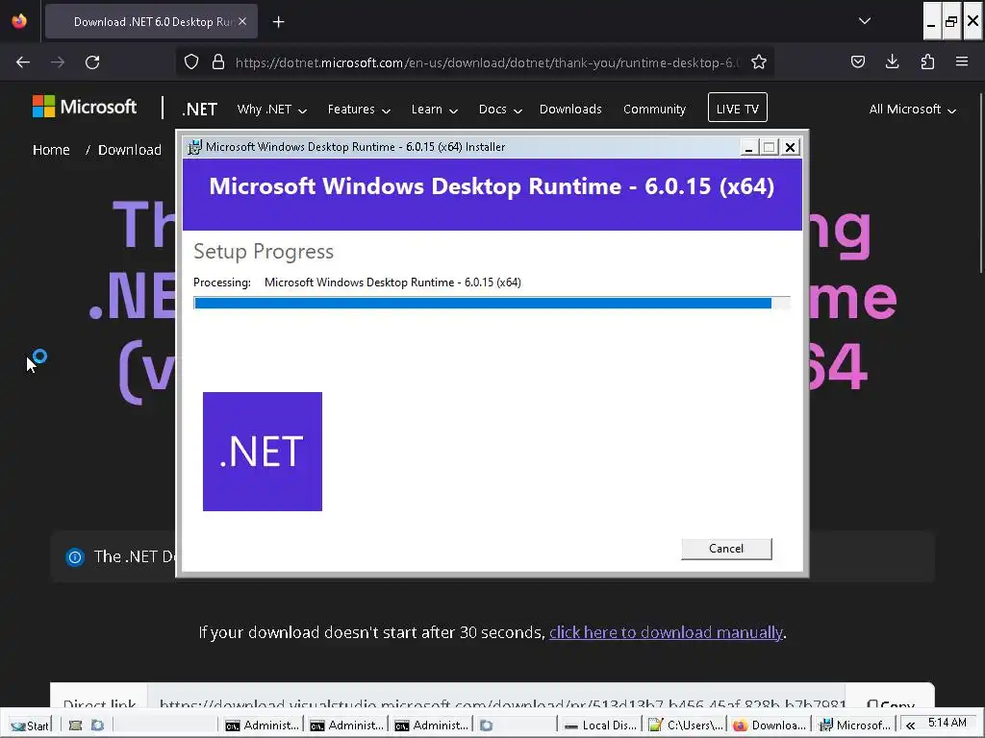Go back to the previous page
The image size is (985, 738).
coord(23,62)
